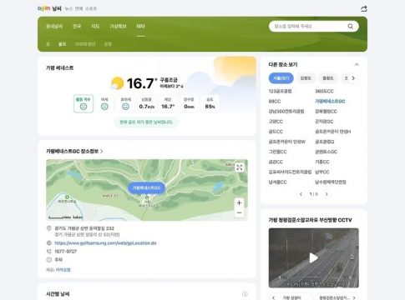Open the 기상특보 tab in green navbar
405x300 pixels.
[118, 26]
